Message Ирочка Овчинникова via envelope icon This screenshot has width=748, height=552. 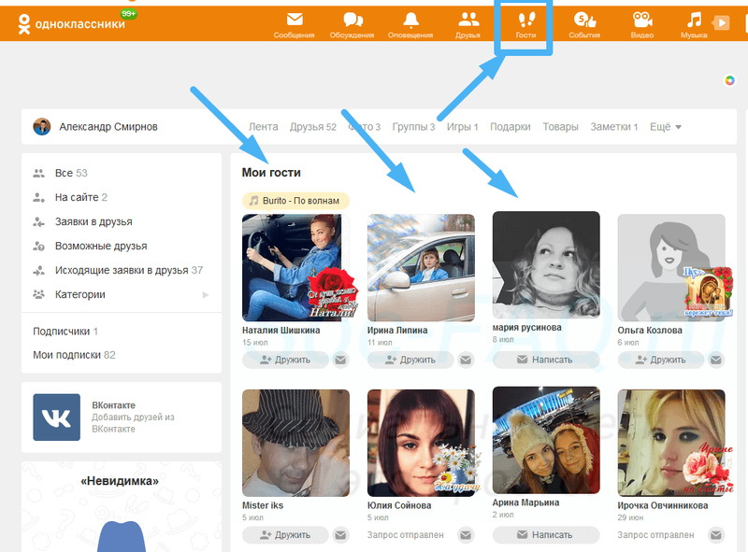click(716, 535)
